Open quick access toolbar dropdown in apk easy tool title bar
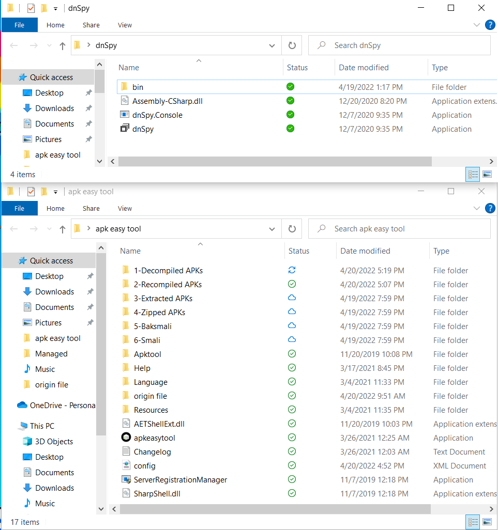The width and height of the screenshot is (498, 530). pyautogui.click(x=55, y=192)
